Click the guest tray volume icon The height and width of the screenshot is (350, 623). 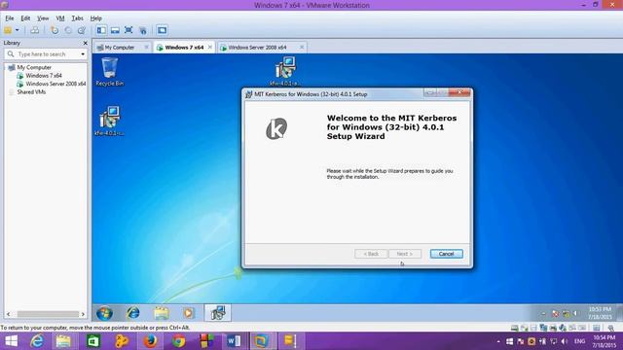pos(575,313)
